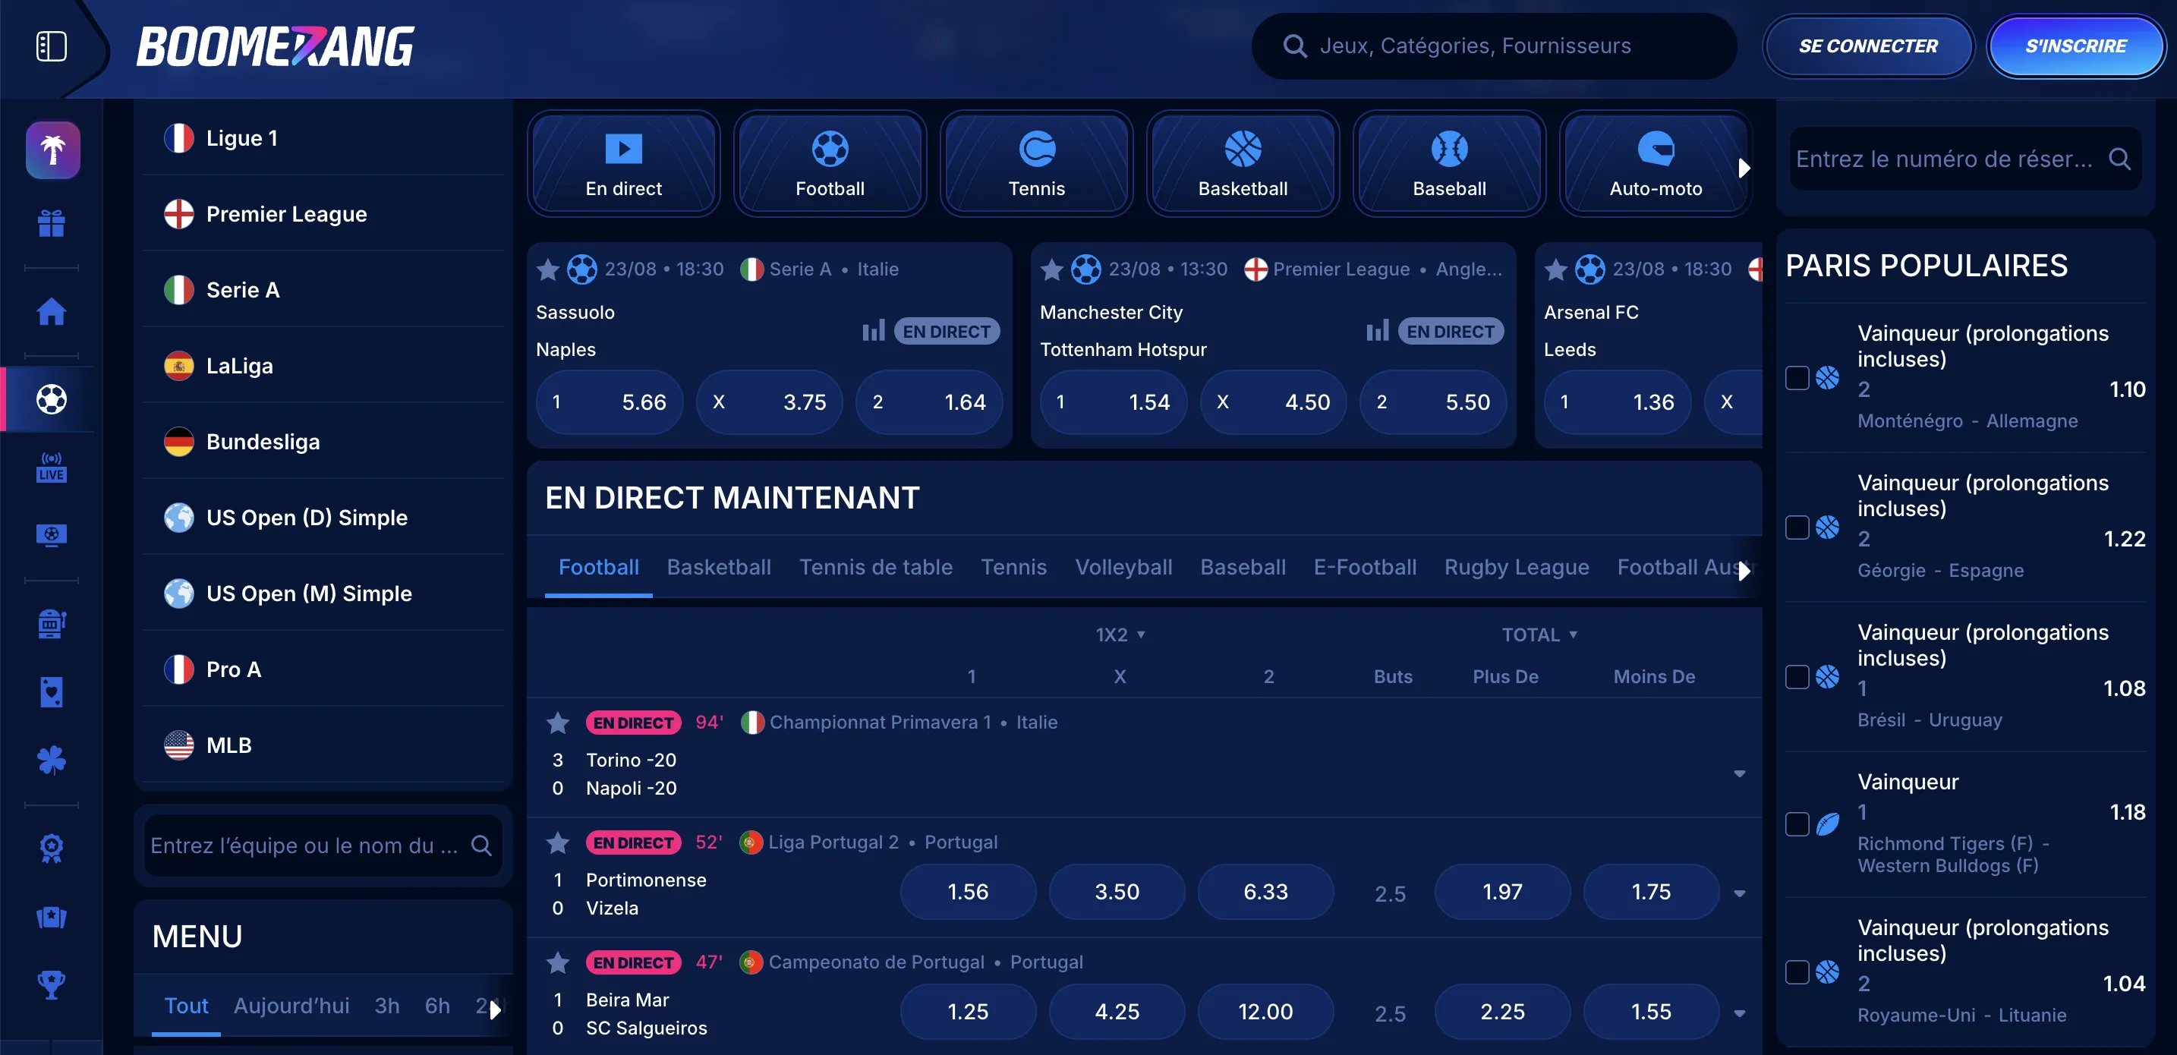Select the Auto-moto sport category icon
2177x1055 pixels.
[1655, 162]
